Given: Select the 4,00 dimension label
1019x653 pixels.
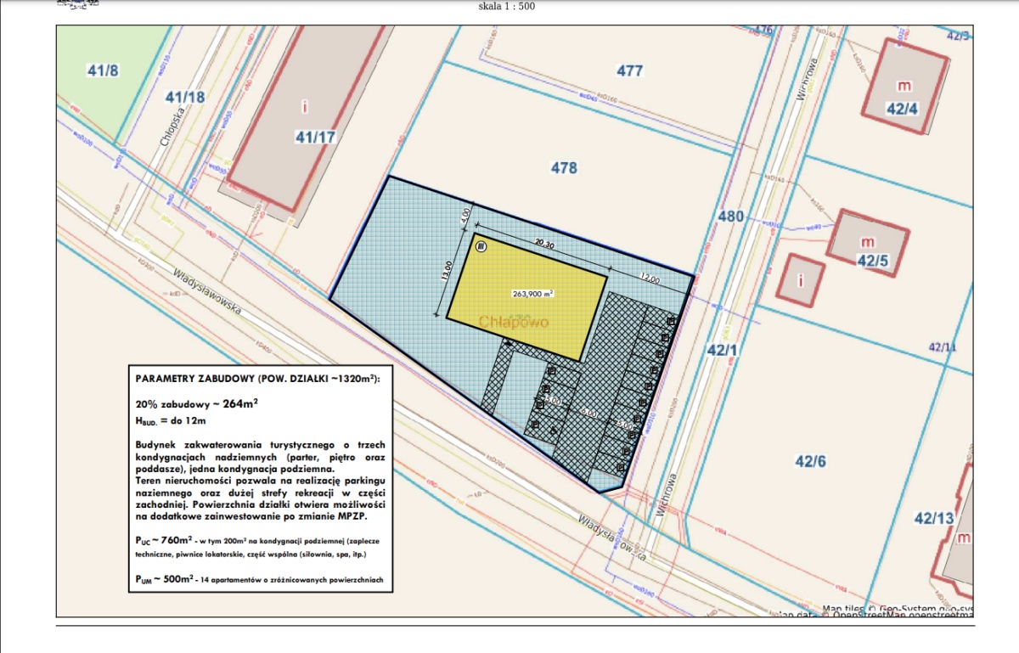Looking at the screenshot, I should 465,216.
